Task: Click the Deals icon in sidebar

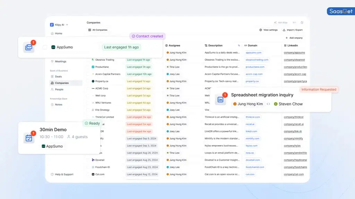Action: pos(52,76)
